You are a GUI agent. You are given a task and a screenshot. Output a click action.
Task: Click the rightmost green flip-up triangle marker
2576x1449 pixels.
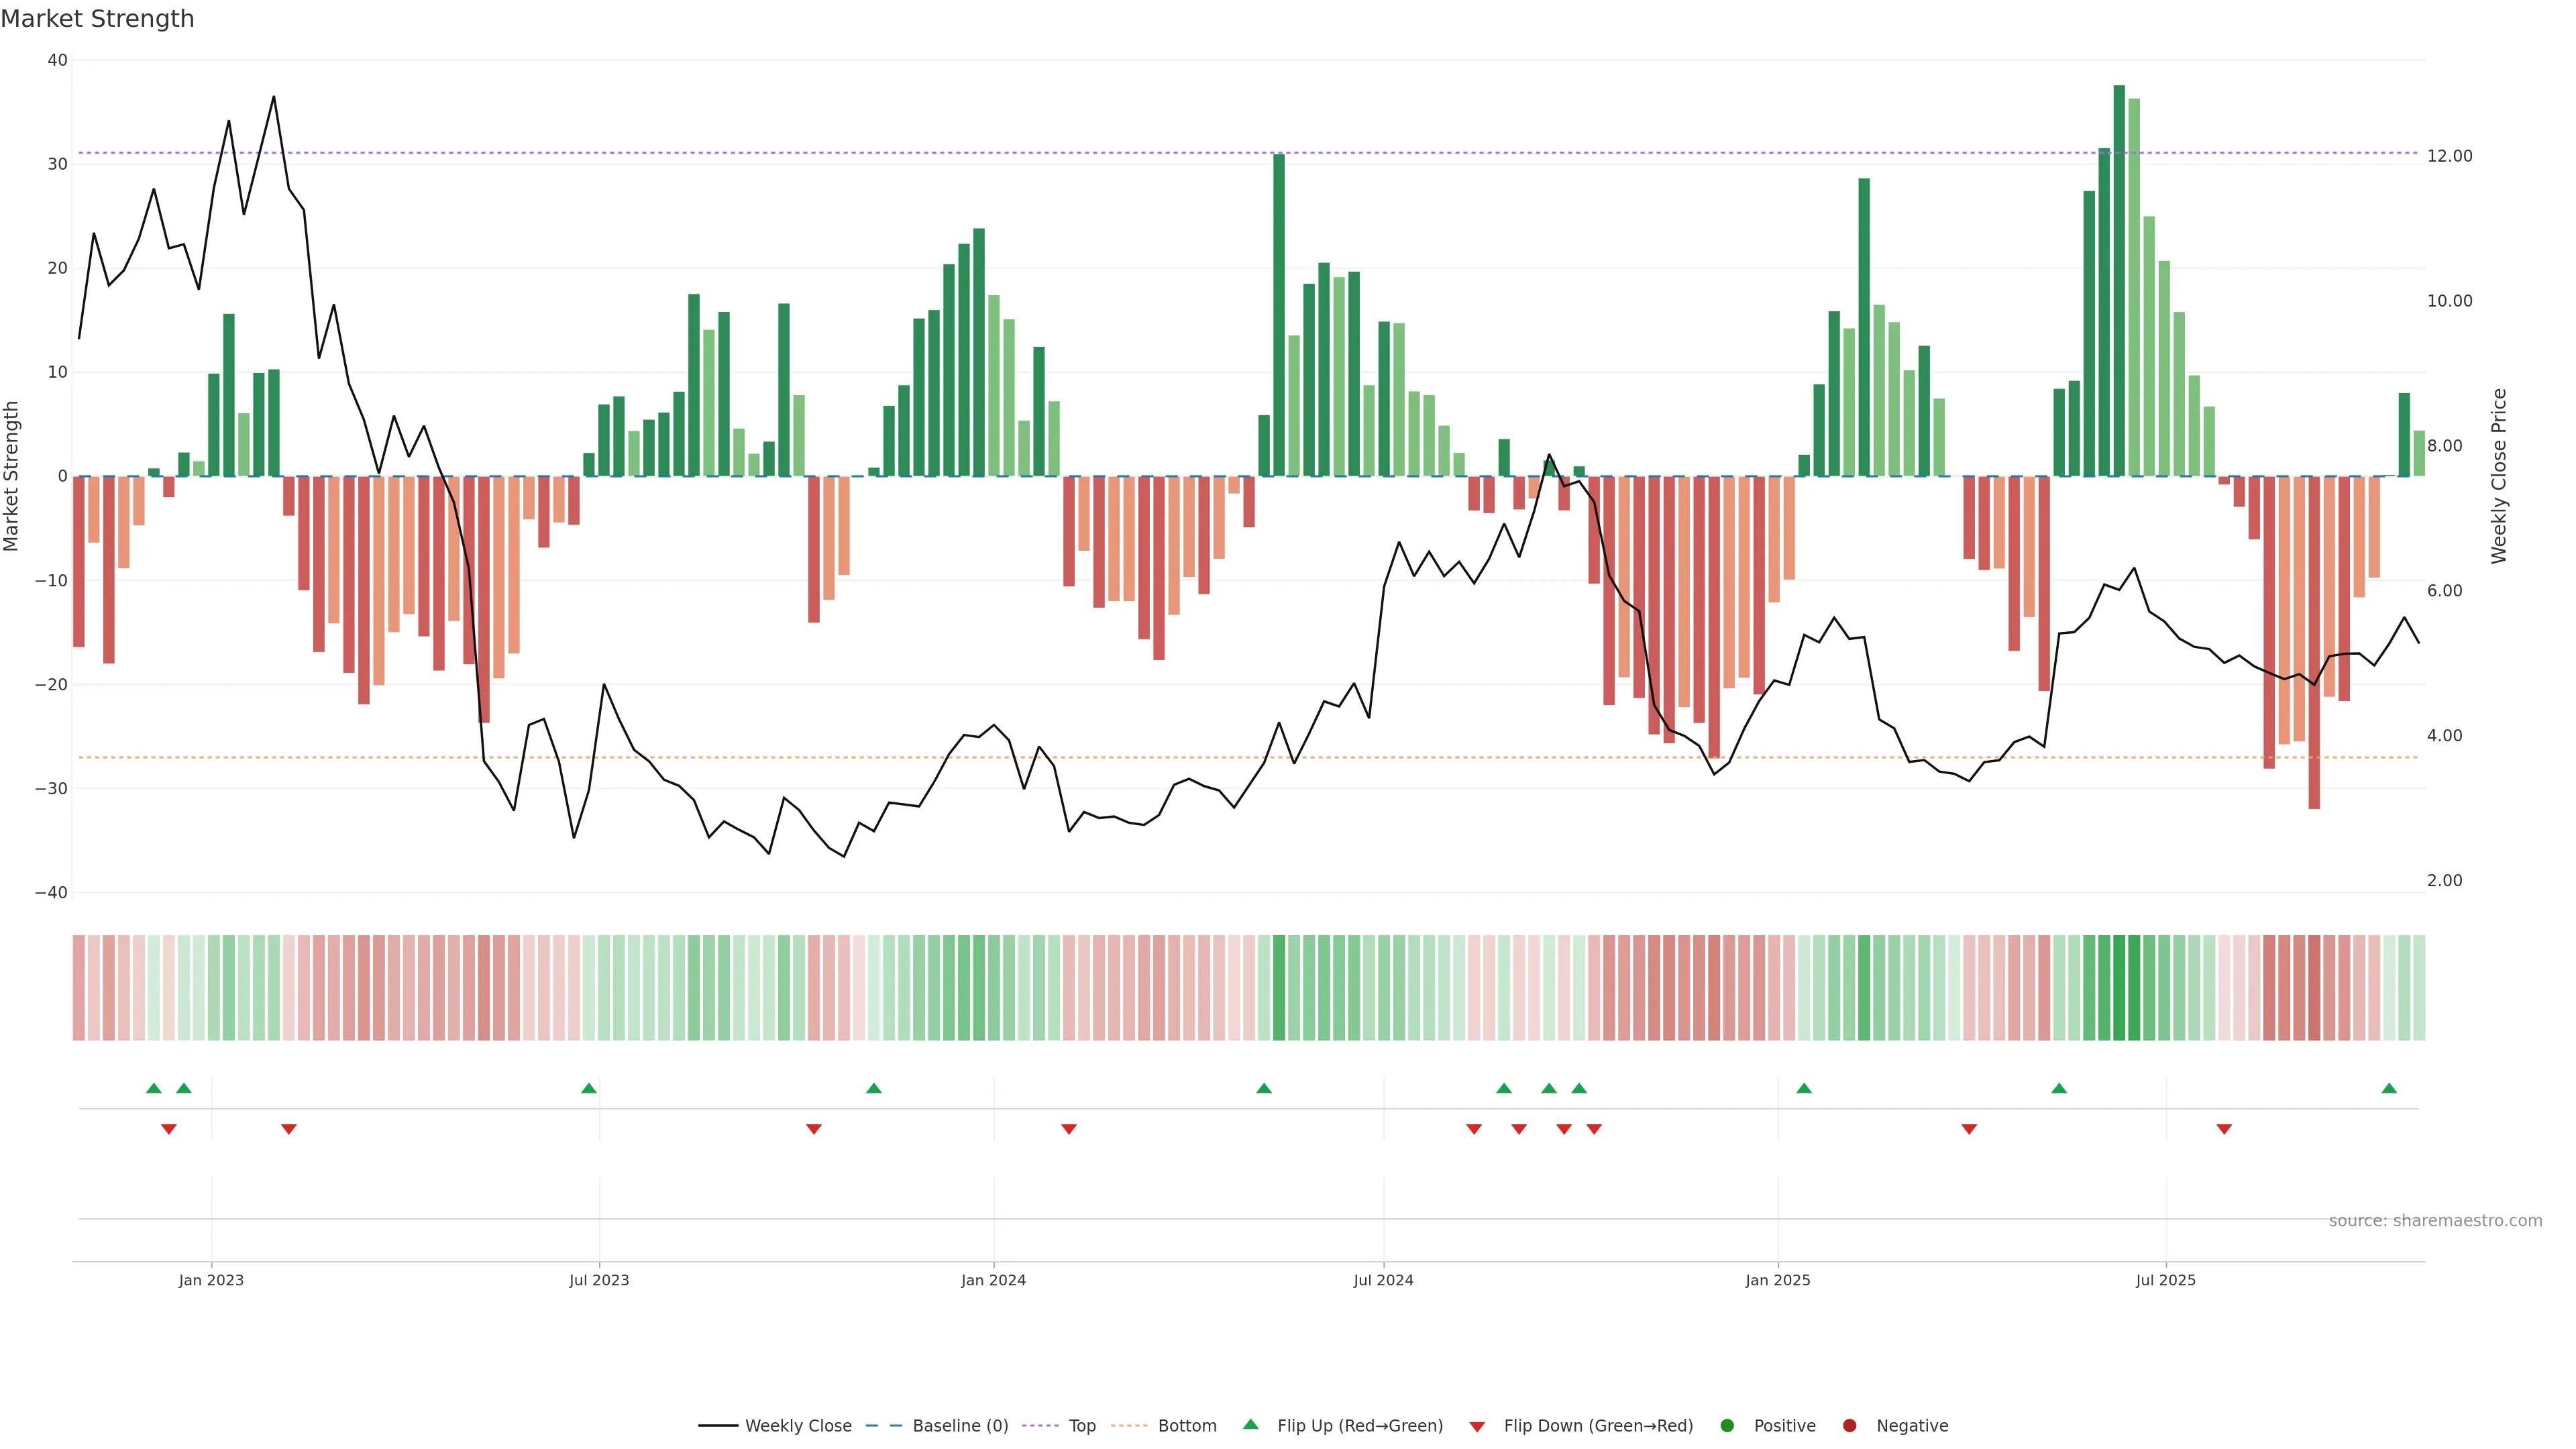tap(2389, 1088)
